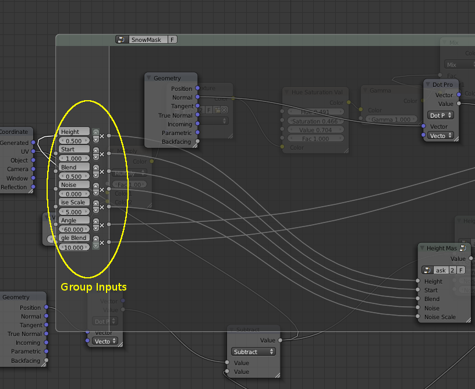Move the Noise Scale input up one slot

tap(95, 203)
